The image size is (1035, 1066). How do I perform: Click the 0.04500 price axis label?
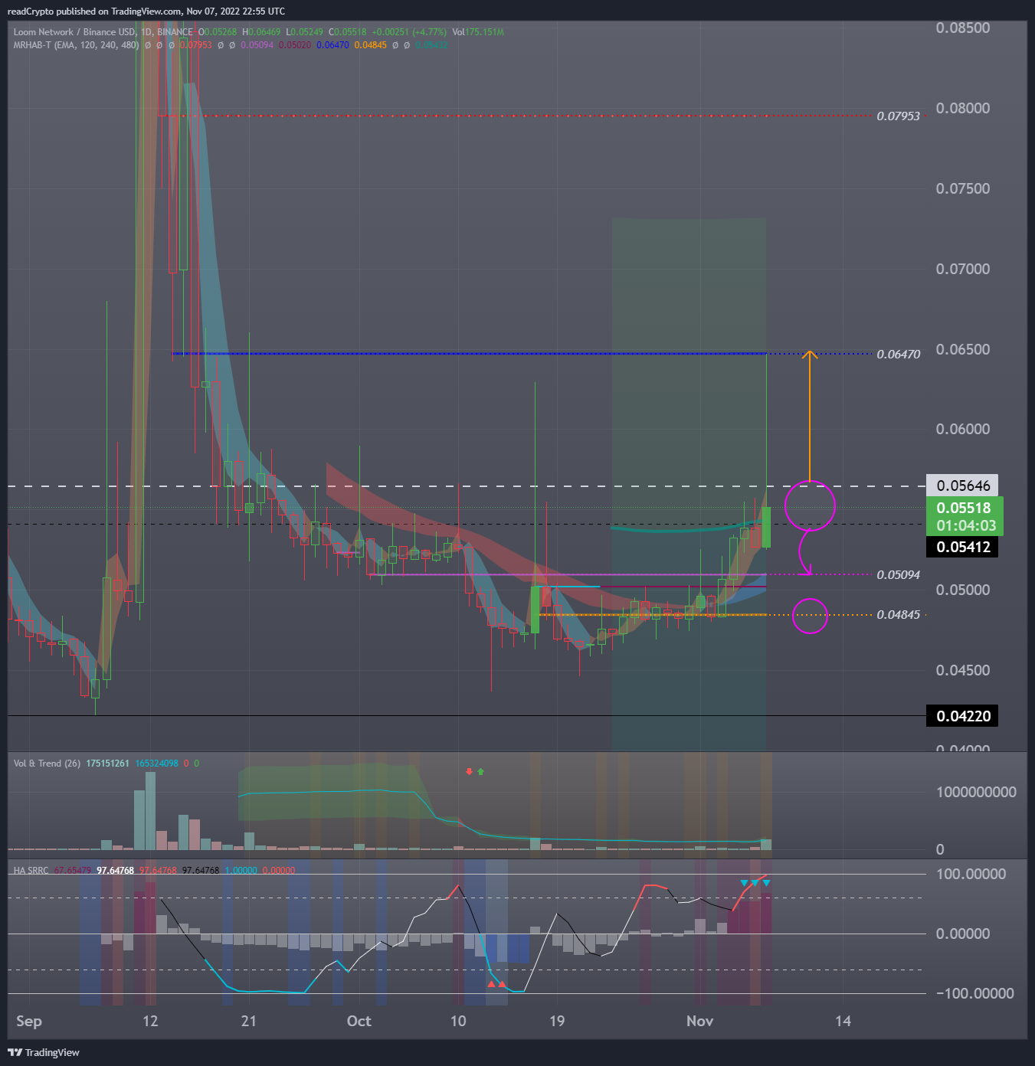(963, 670)
